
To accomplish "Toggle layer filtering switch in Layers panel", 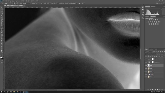I will point(164,52).
